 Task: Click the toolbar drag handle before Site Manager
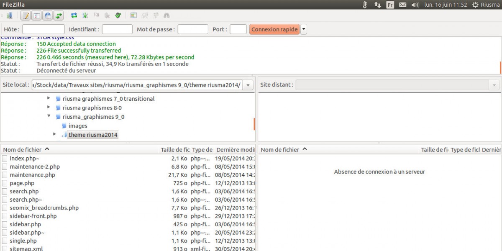point(2,16)
